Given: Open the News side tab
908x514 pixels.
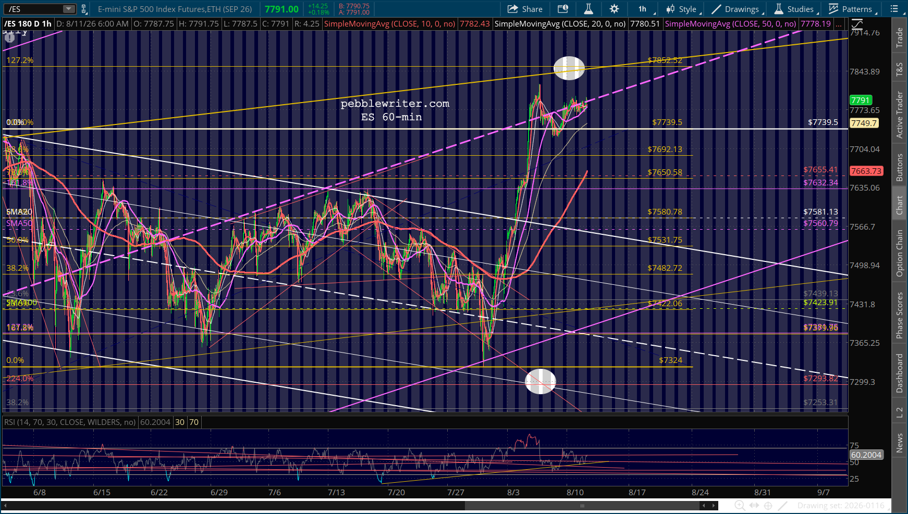Looking at the screenshot, I should click(899, 443).
